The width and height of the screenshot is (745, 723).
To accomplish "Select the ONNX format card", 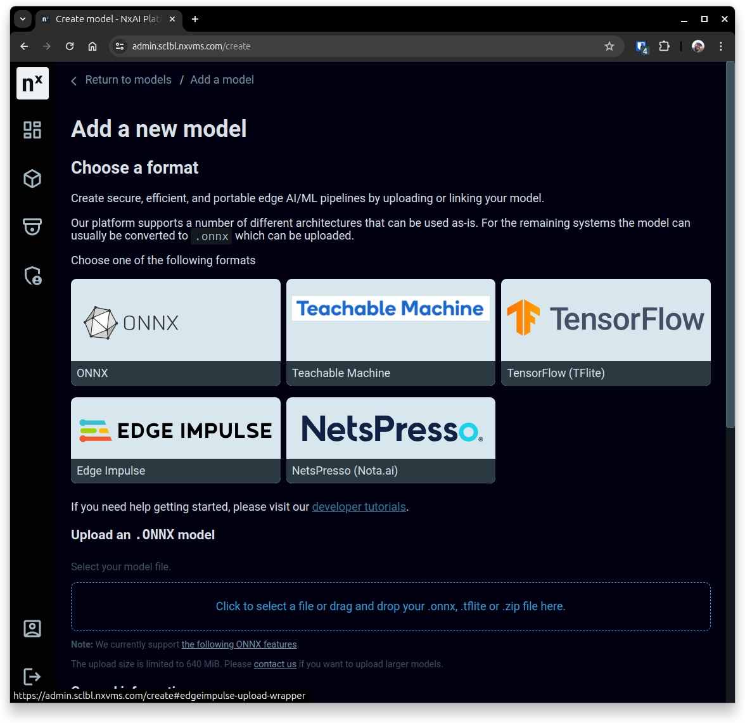I will tap(175, 332).
